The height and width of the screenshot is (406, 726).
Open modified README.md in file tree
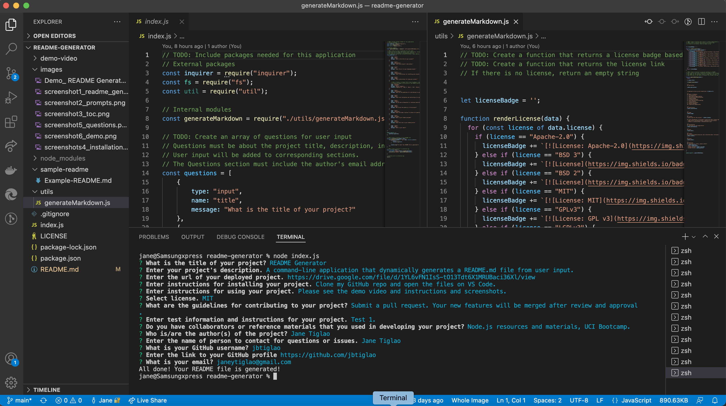(x=76, y=269)
